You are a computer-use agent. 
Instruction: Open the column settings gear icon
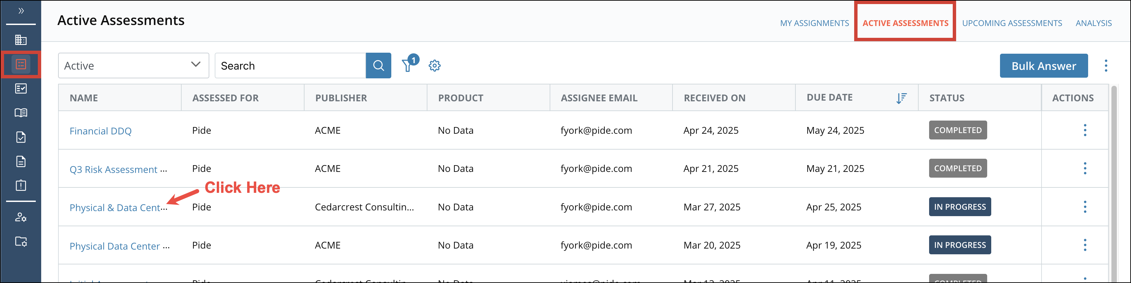pos(434,66)
